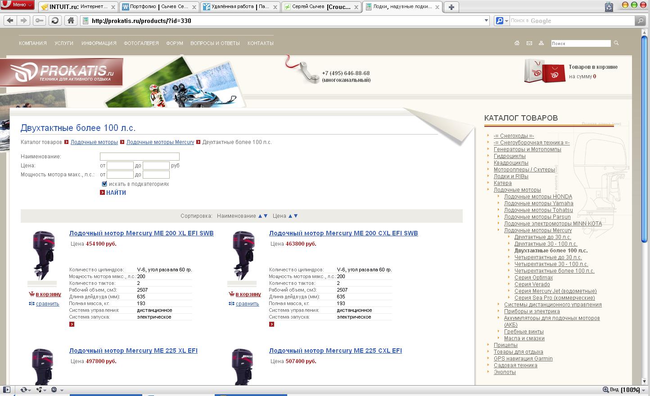Switch to the INTUIT.ru tab
This screenshot has width=650, height=396.
[78, 7]
